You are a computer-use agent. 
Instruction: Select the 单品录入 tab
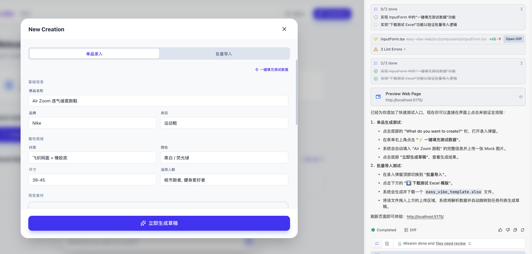click(94, 54)
